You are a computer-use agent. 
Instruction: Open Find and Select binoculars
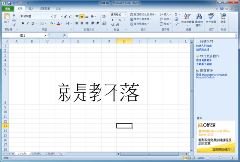tap(199, 20)
